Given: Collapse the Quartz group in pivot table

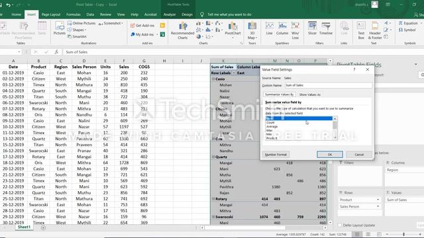Looking at the screenshot, I should coord(213,157).
